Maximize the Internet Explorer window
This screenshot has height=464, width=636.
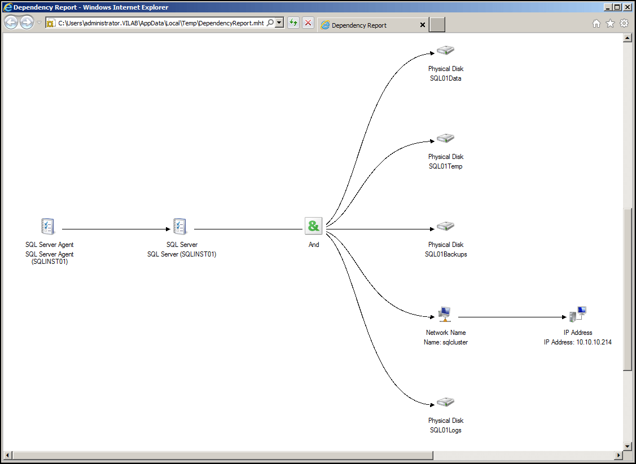617,7
